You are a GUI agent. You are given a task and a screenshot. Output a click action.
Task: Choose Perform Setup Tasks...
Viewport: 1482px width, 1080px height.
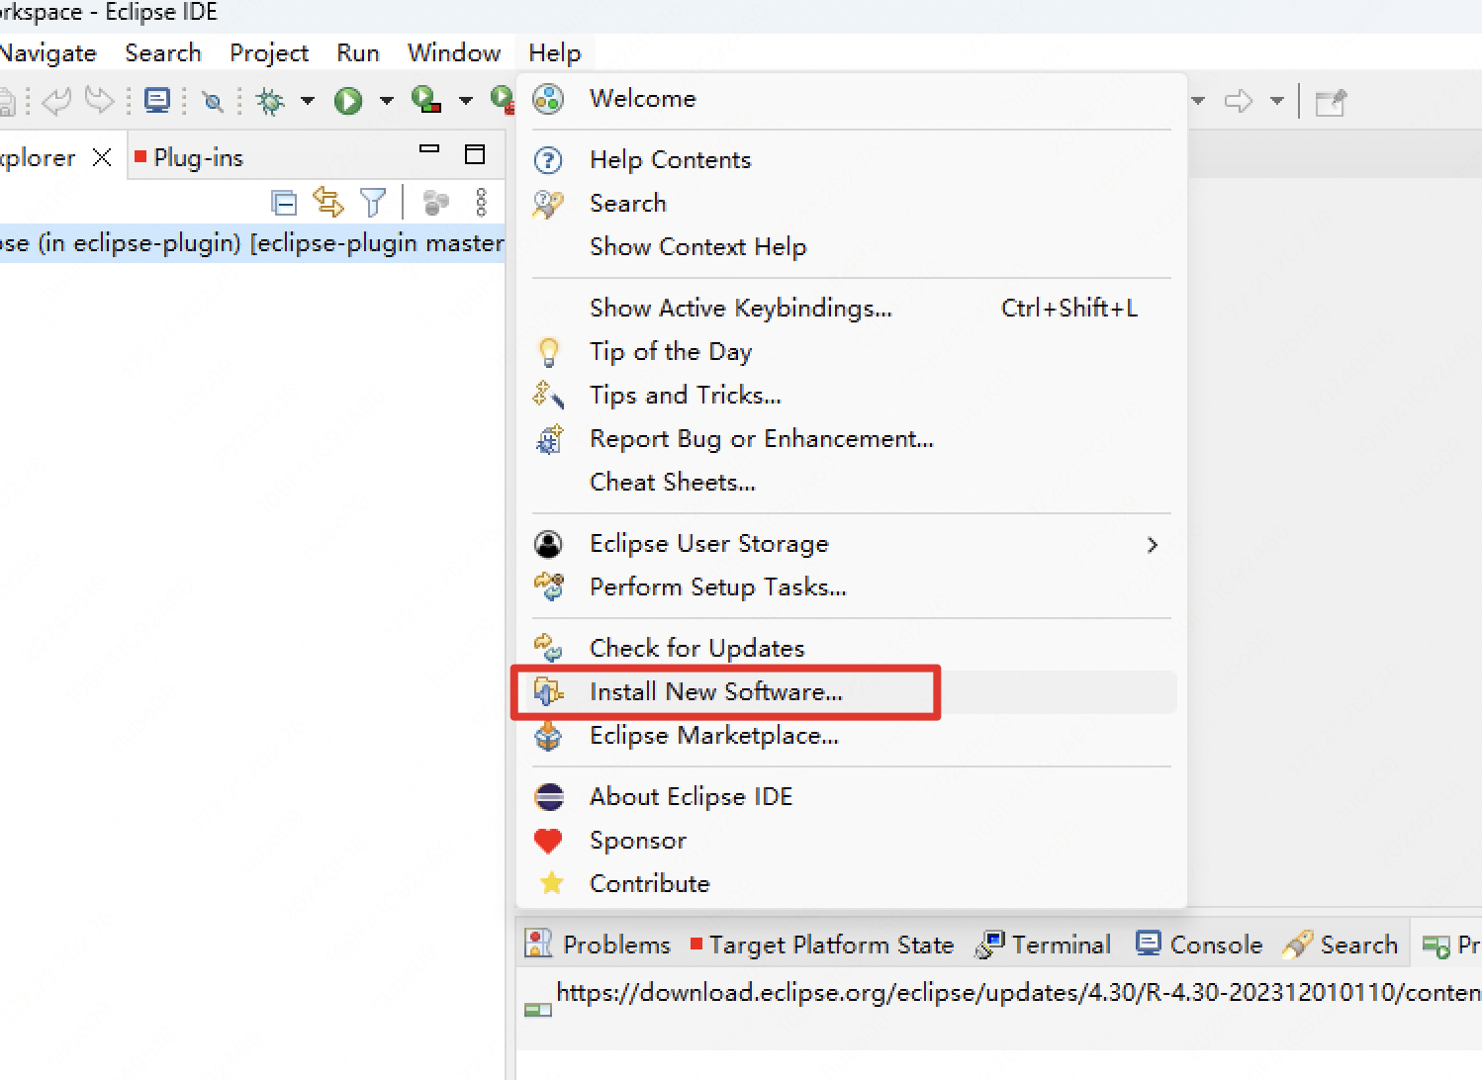(851, 587)
